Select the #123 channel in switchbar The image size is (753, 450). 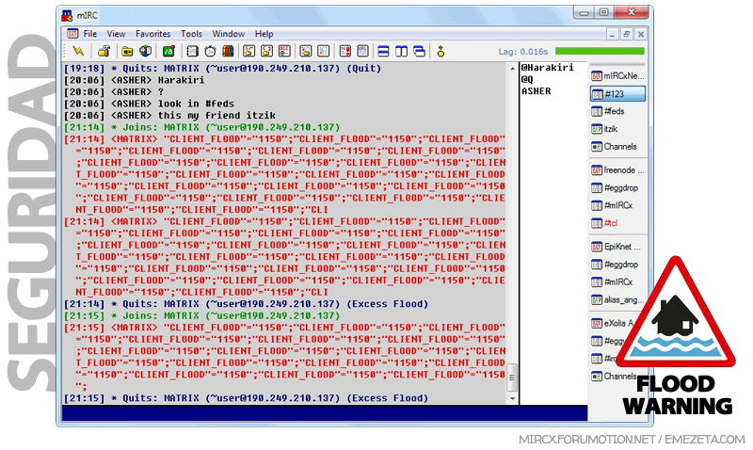coord(617,93)
